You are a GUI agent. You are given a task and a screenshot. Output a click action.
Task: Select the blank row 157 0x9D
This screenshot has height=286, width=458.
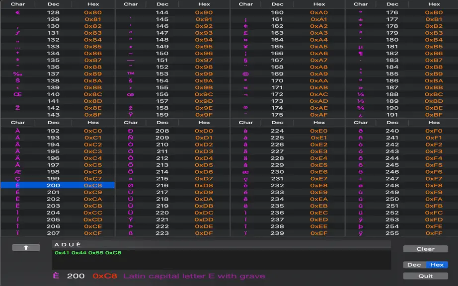[x=173, y=101]
